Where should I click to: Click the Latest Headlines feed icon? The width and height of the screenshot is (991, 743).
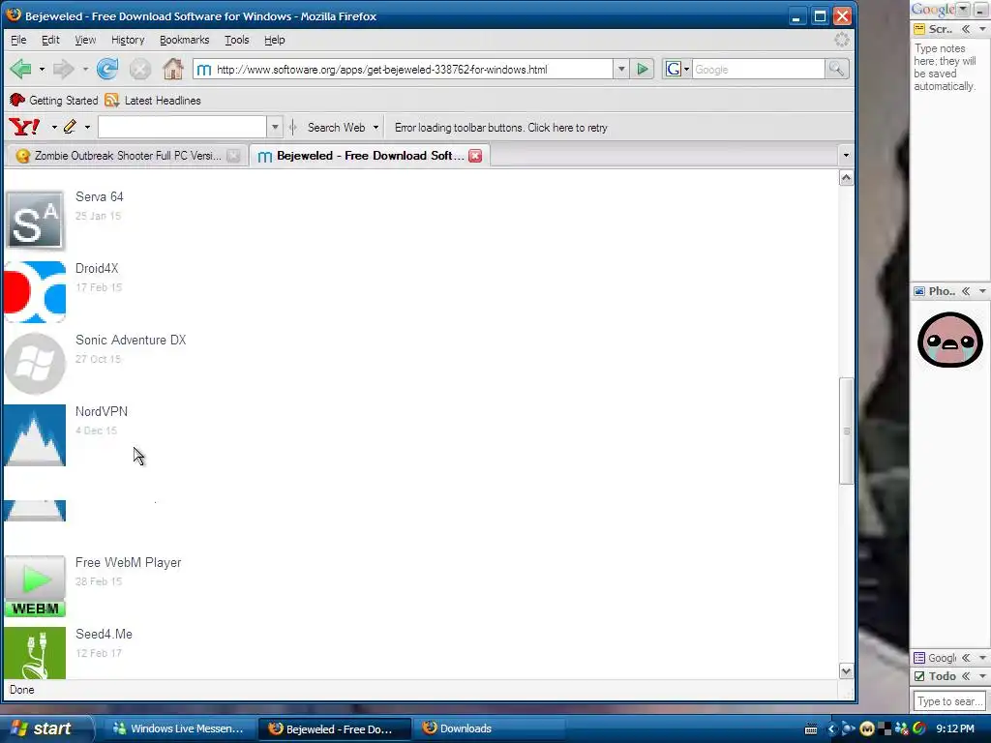[x=112, y=101]
